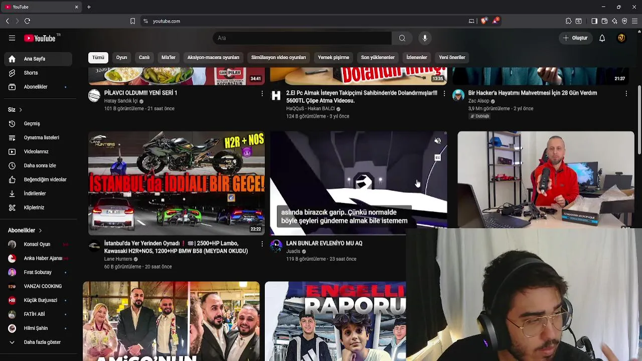Expand Daha fazla göster in subscriptions
The height and width of the screenshot is (361, 642).
[x=38, y=342]
